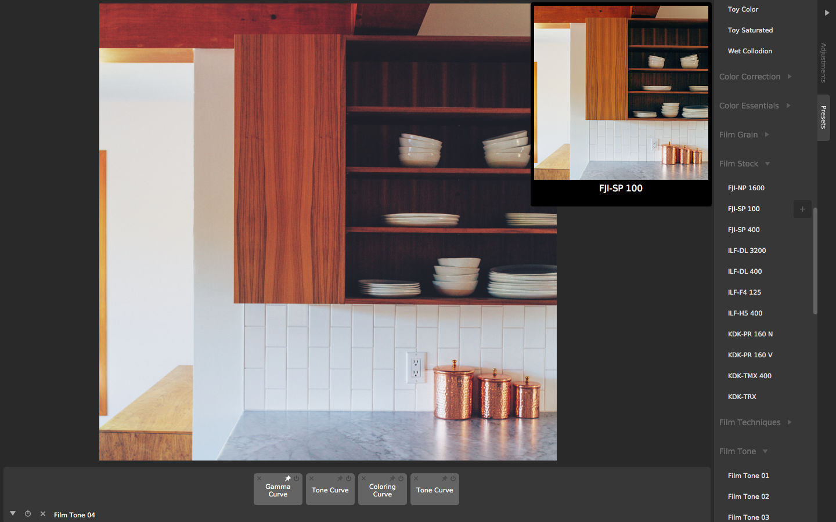Remove the Film Tone 04 preset using X
This screenshot has height=522, width=836.
pos(43,514)
